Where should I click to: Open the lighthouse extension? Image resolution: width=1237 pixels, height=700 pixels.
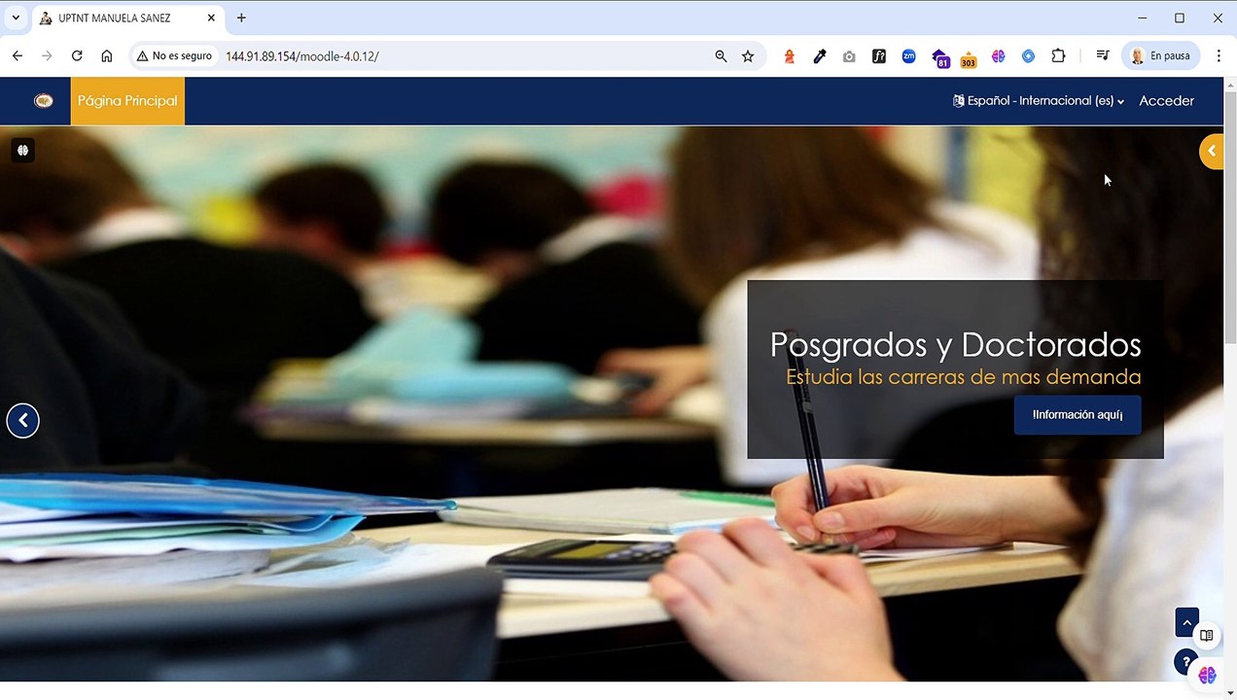point(790,56)
